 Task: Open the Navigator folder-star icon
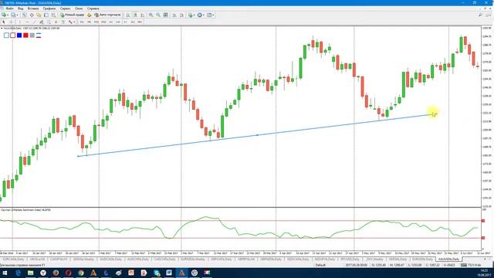[39, 15]
